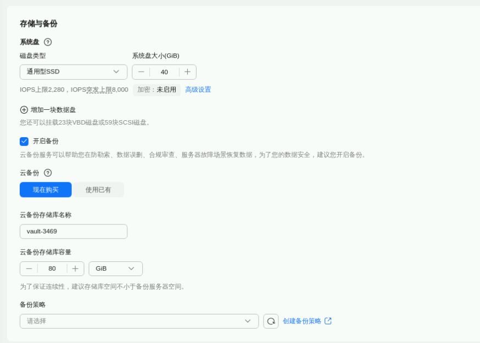
Task: Click the external link icon after 创建备份策略
Action: click(328, 321)
